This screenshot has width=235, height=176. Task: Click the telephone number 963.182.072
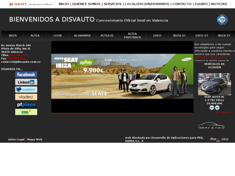tap(19, 55)
